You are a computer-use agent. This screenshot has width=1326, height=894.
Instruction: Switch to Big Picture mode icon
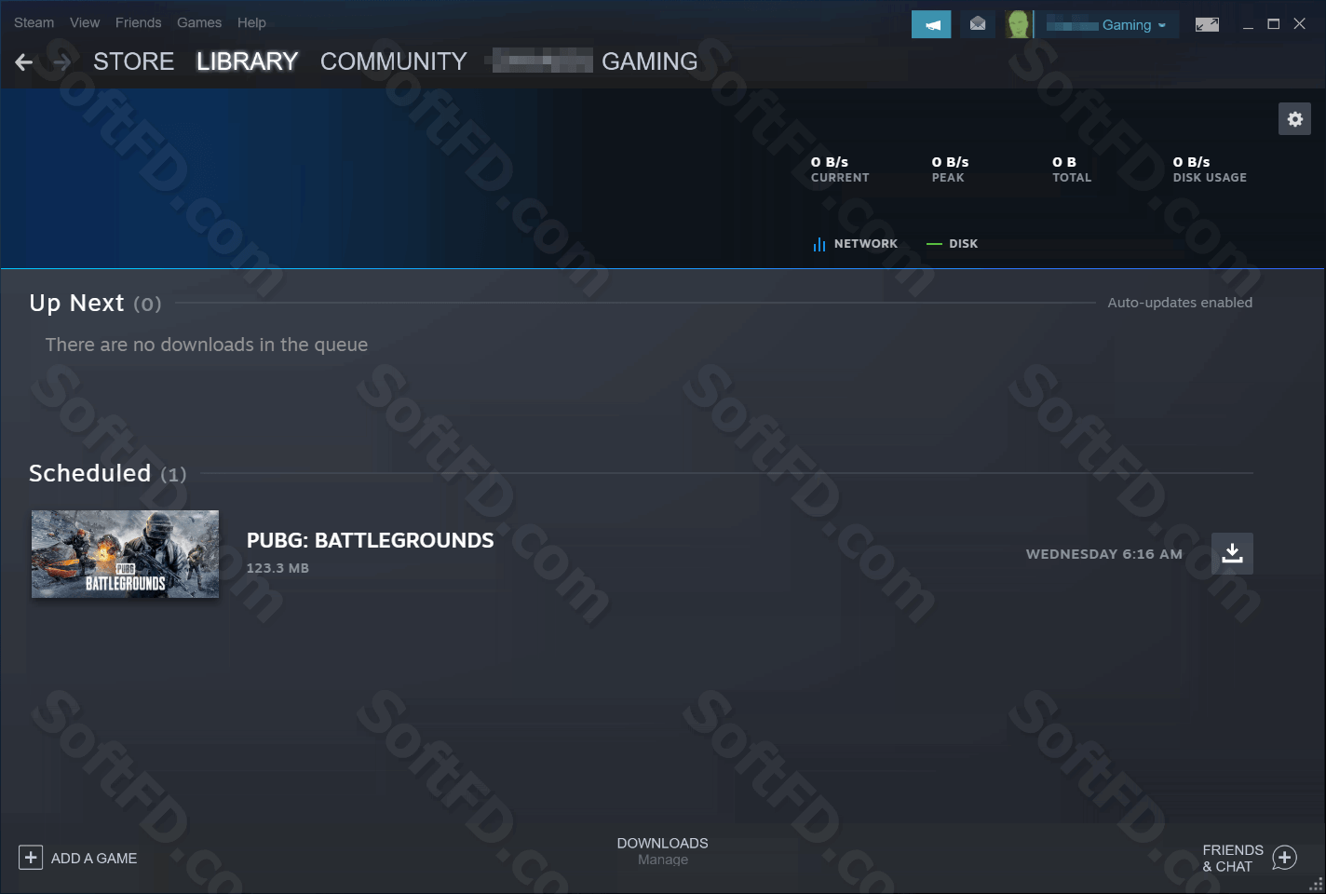(1207, 24)
